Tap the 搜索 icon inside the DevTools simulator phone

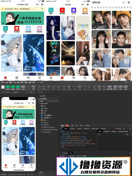coord(6,122)
